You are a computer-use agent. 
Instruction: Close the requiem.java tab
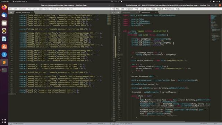click(156, 12)
